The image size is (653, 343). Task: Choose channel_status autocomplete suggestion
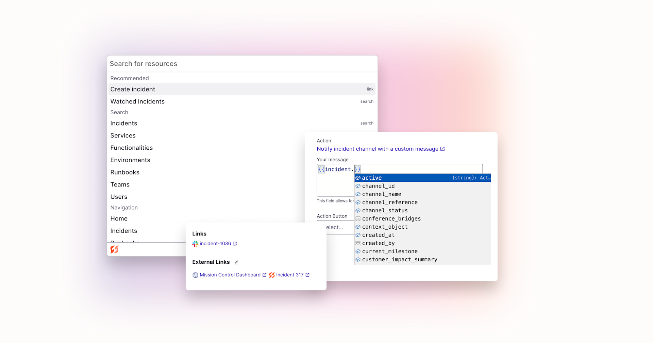pos(422,210)
